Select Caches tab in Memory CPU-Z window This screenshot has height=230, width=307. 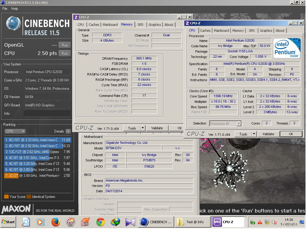pos(94,25)
